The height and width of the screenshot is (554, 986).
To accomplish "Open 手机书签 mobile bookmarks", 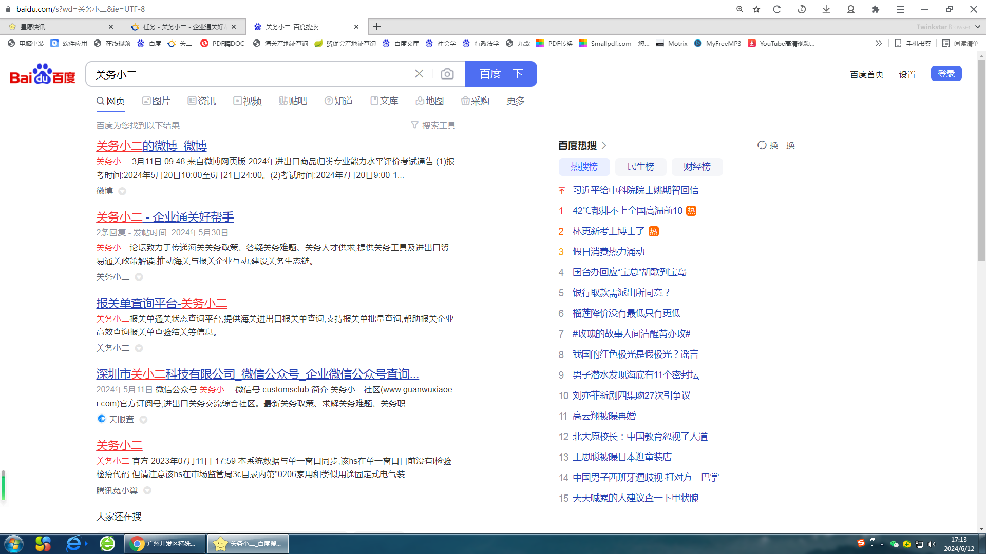I will pos(913,43).
